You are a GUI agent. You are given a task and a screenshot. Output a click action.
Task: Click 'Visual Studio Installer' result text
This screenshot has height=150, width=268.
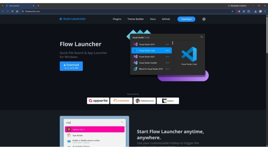click(x=148, y=63)
